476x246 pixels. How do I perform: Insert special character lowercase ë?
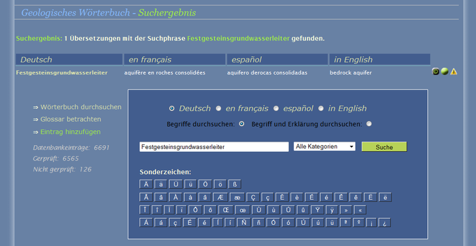click(386, 197)
